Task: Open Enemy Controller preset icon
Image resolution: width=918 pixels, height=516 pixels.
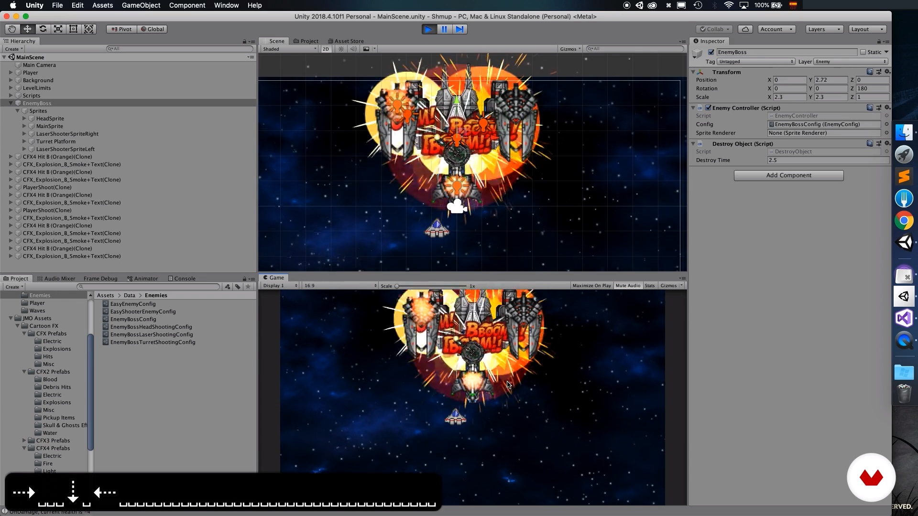Action: 879,107
